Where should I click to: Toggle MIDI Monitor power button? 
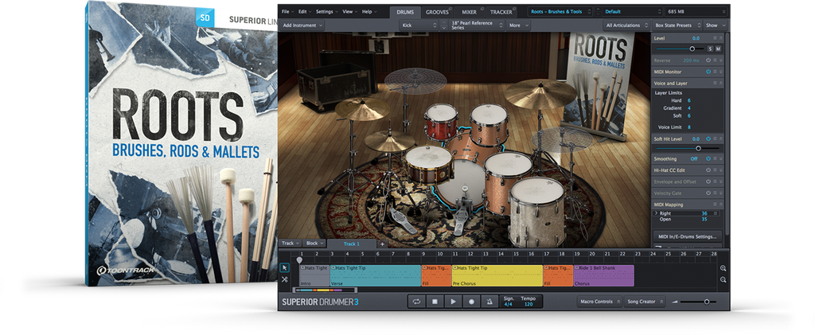[708, 72]
